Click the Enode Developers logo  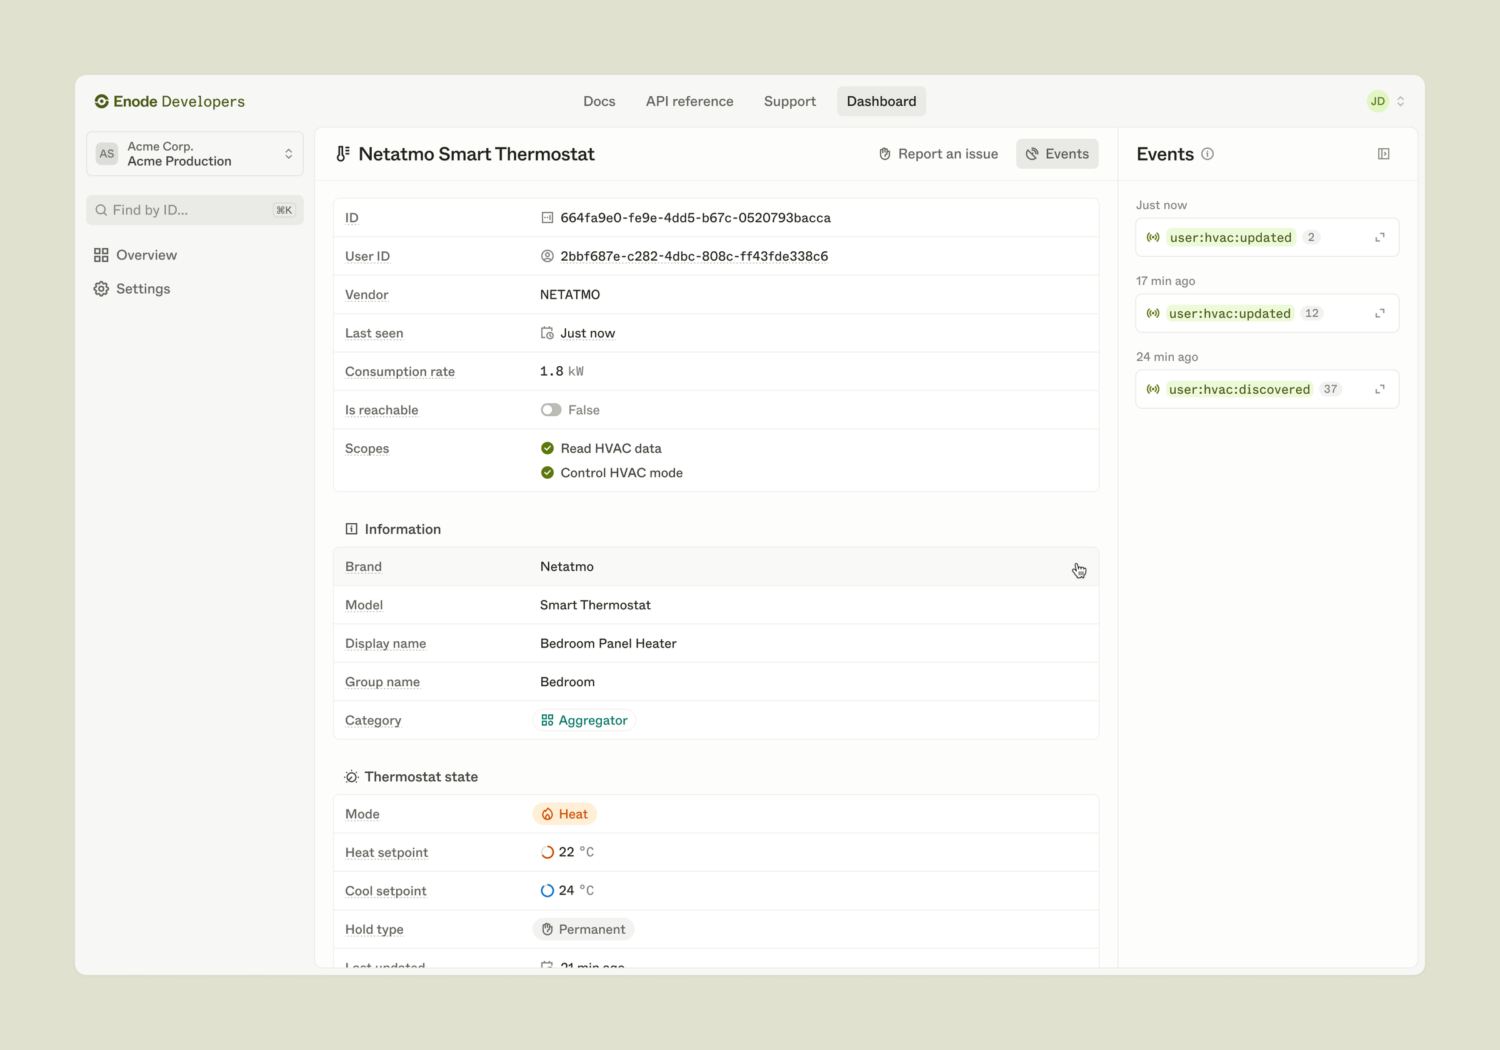169,101
